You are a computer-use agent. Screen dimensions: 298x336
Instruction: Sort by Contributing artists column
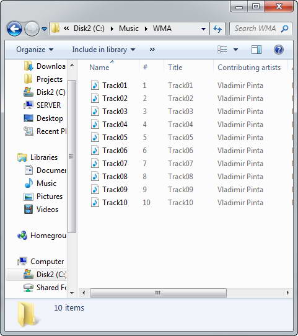pyautogui.click(x=249, y=68)
